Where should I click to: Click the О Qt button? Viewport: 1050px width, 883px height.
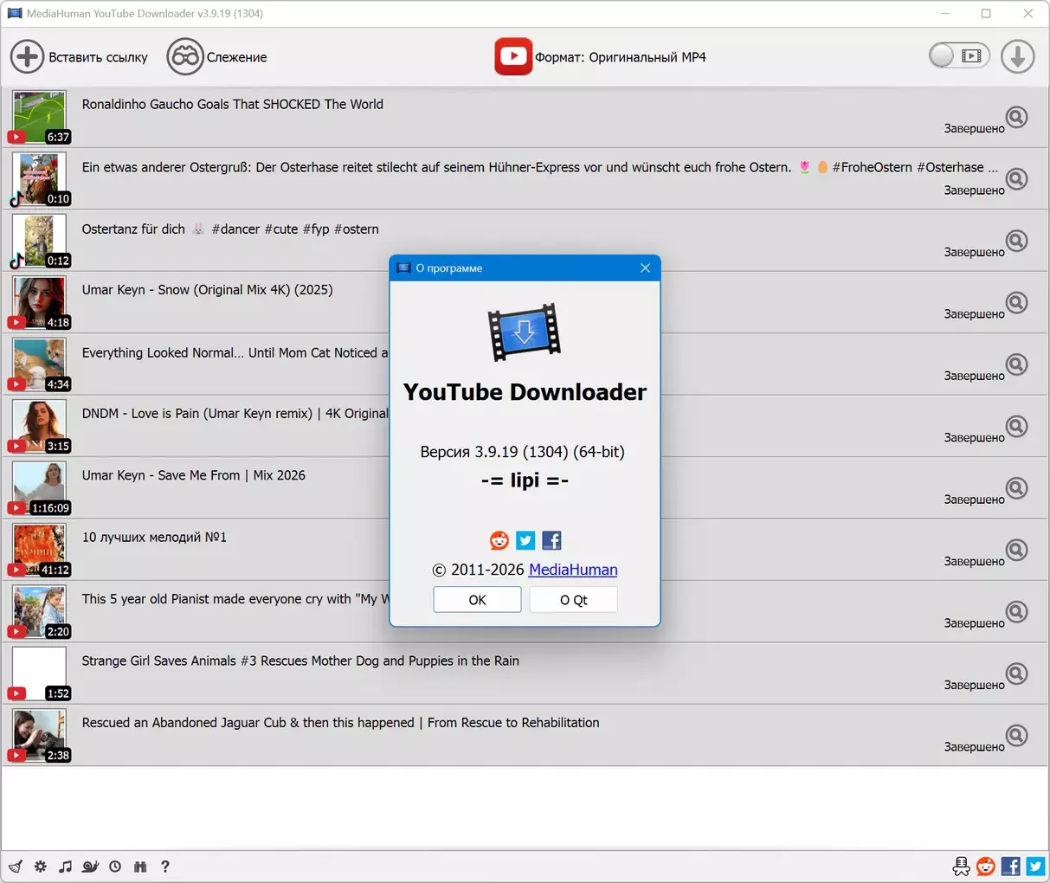click(573, 600)
